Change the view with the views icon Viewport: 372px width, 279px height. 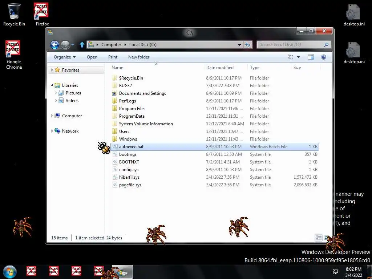click(290, 57)
